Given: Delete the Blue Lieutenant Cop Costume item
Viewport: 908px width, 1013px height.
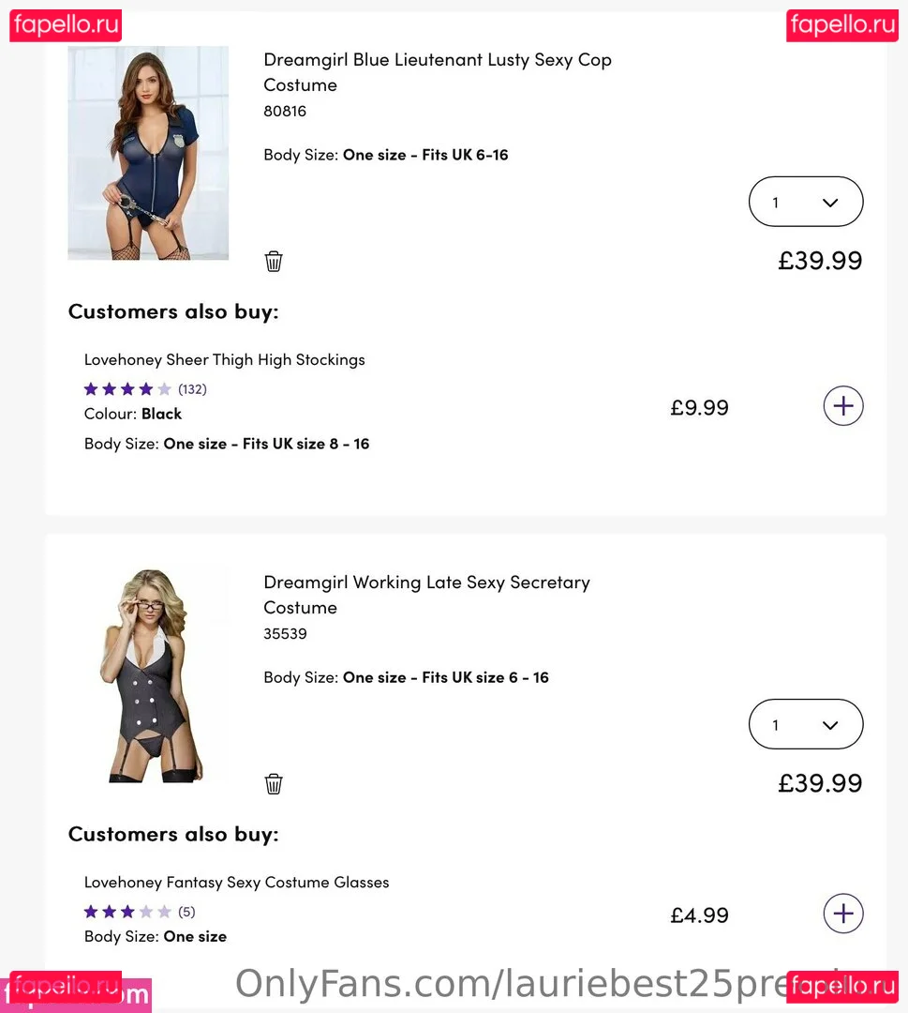Looking at the screenshot, I should [274, 262].
